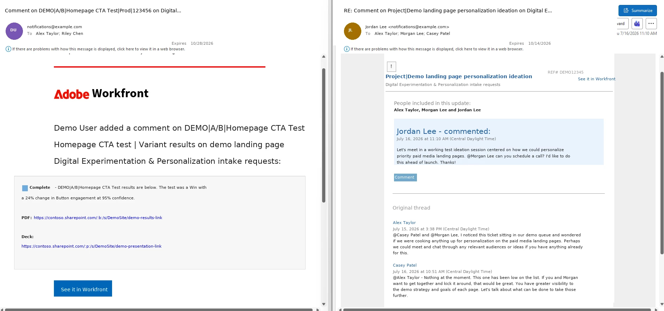Click the blue Complete status square
Image resolution: width=664 pixels, height=311 pixels.
click(x=25, y=188)
